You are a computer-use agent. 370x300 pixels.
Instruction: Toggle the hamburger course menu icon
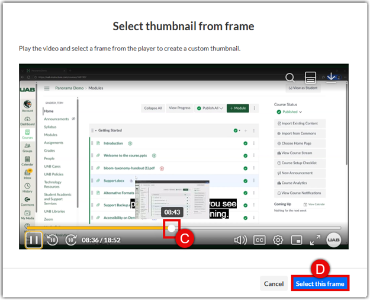click(x=47, y=88)
